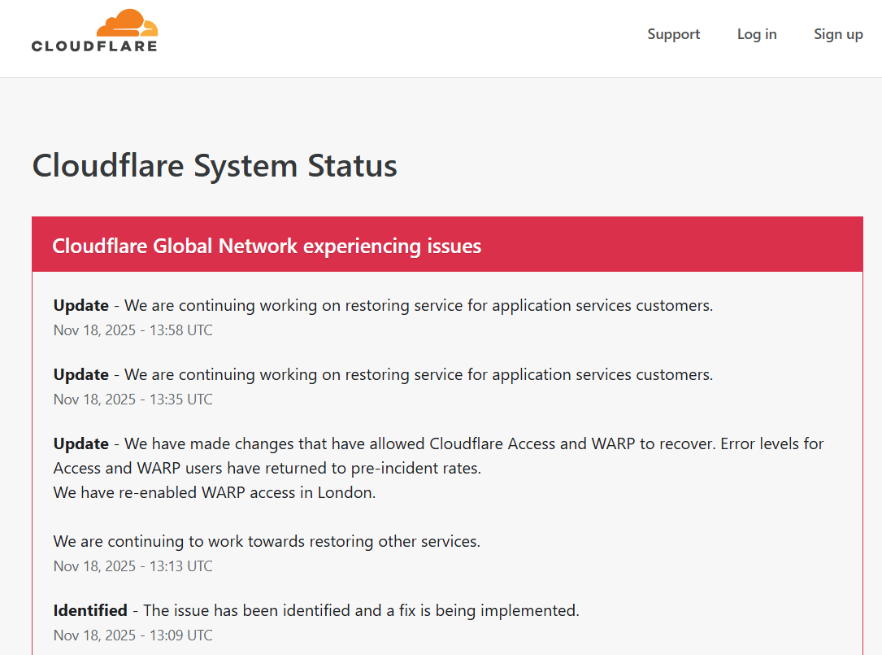The height and width of the screenshot is (655, 882).
Task: Open the Support page
Action: (673, 34)
